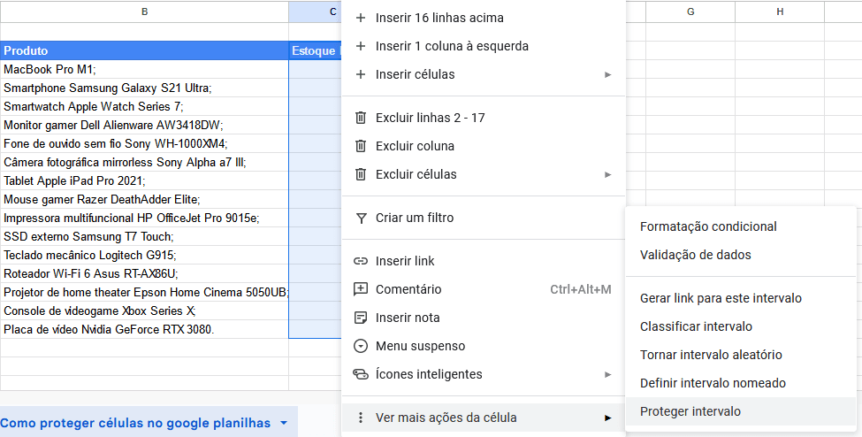The width and height of the screenshot is (862, 437).
Task: Click the Ícones inteligentes chip icon
Action: (x=360, y=374)
